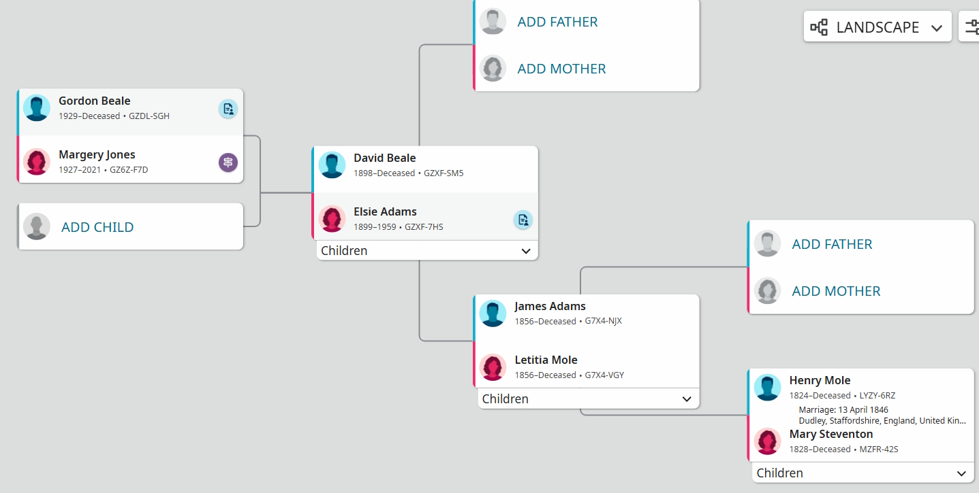This screenshot has height=493, width=979.
Task: Add a father for David Beale
Action: pyautogui.click(x=557, y=22)
